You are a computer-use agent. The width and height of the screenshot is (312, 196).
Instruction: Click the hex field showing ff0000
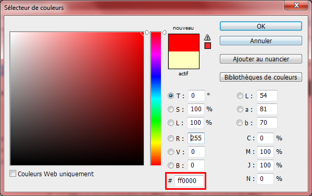(189, 181)
